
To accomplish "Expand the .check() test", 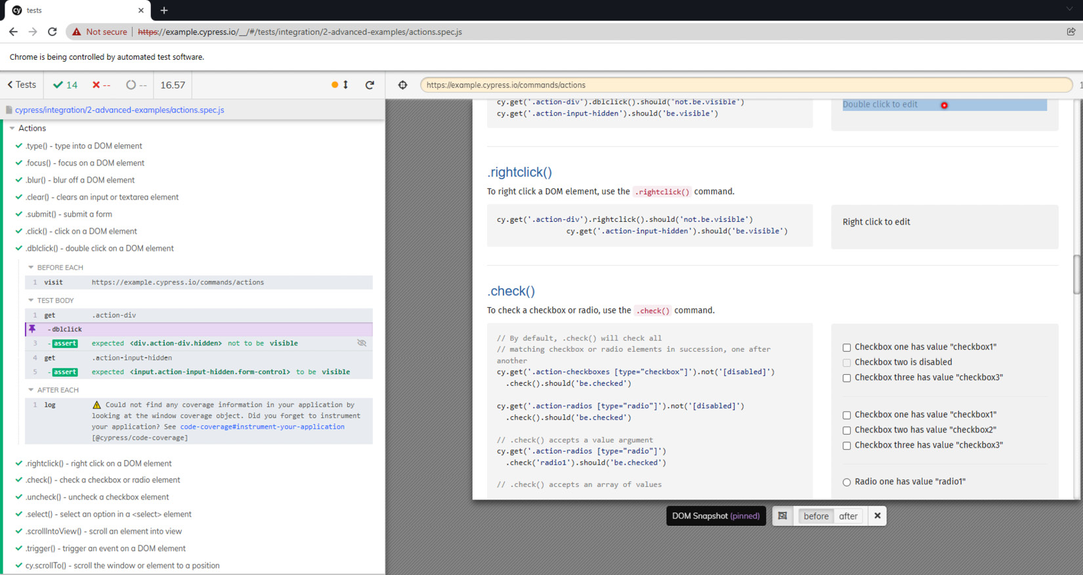I will click(x=102, y=480).
